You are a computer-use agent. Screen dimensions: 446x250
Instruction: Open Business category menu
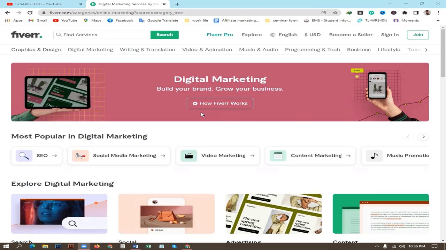[x=359, y=50]
